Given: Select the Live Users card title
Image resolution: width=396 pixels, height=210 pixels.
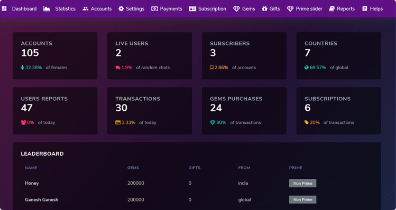Looking at the screenshot, I should tap(132, 43).
